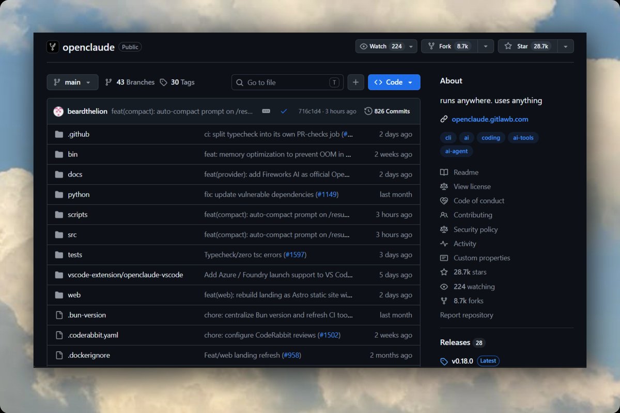This screenshot has height=413, width=620.
Task: Click the openclaude repository avatar icon
Action: click(x=52, y=46)
